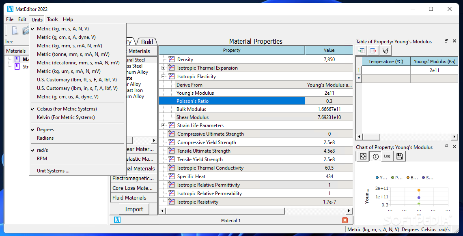Image resolution: width=463 pixels, height=236 pixels.
Task: Toggle single-axis chart icon
Action: [375, 156]
